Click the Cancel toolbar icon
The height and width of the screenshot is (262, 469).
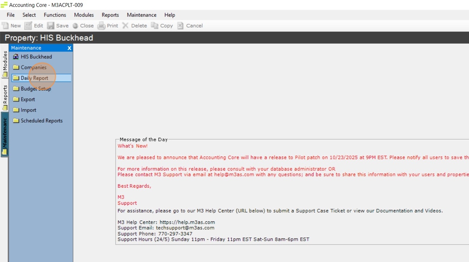pyautogui.click(x=180, y=26)
